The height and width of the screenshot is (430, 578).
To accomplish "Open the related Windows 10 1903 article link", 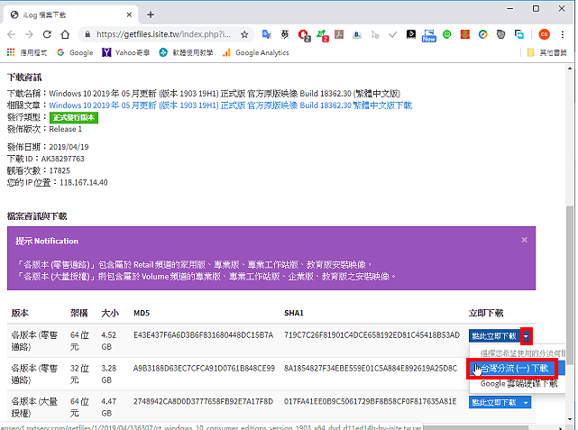I will point(231,105).
